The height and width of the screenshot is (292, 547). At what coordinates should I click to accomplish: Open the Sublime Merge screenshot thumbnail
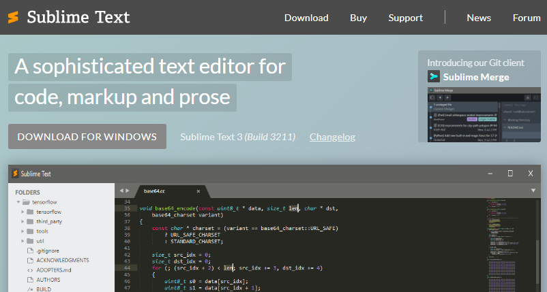484,114
